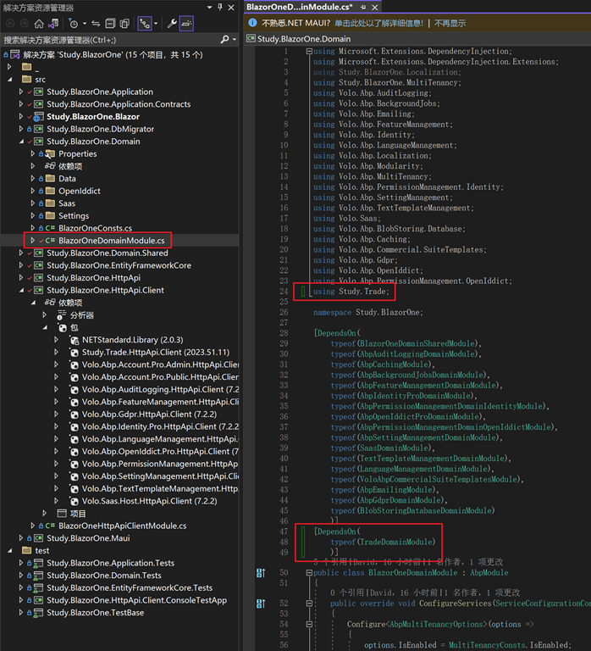
Task: Toggle the preview selected items icon
Action: click(186, 24)
